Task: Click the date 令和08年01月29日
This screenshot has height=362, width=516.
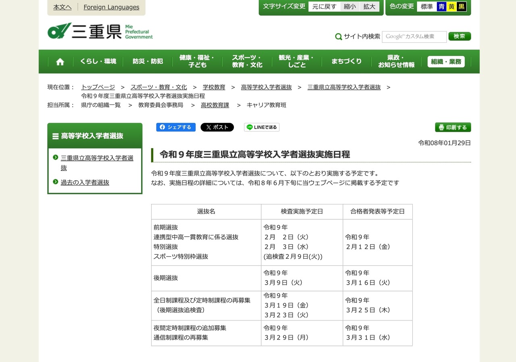Action: click(x=445, y=143)
